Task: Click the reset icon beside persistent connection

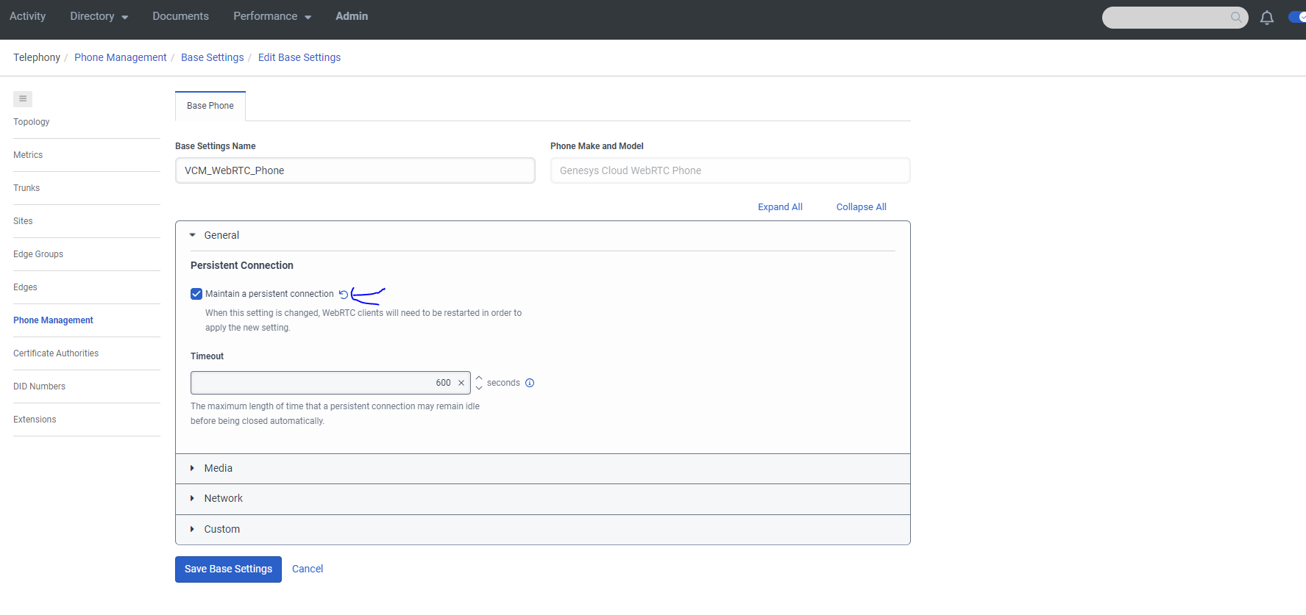Action: click(x=343, y=295)
